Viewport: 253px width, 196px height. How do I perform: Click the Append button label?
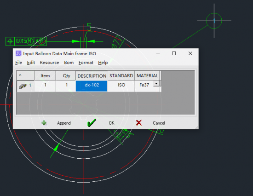[64, 123]
